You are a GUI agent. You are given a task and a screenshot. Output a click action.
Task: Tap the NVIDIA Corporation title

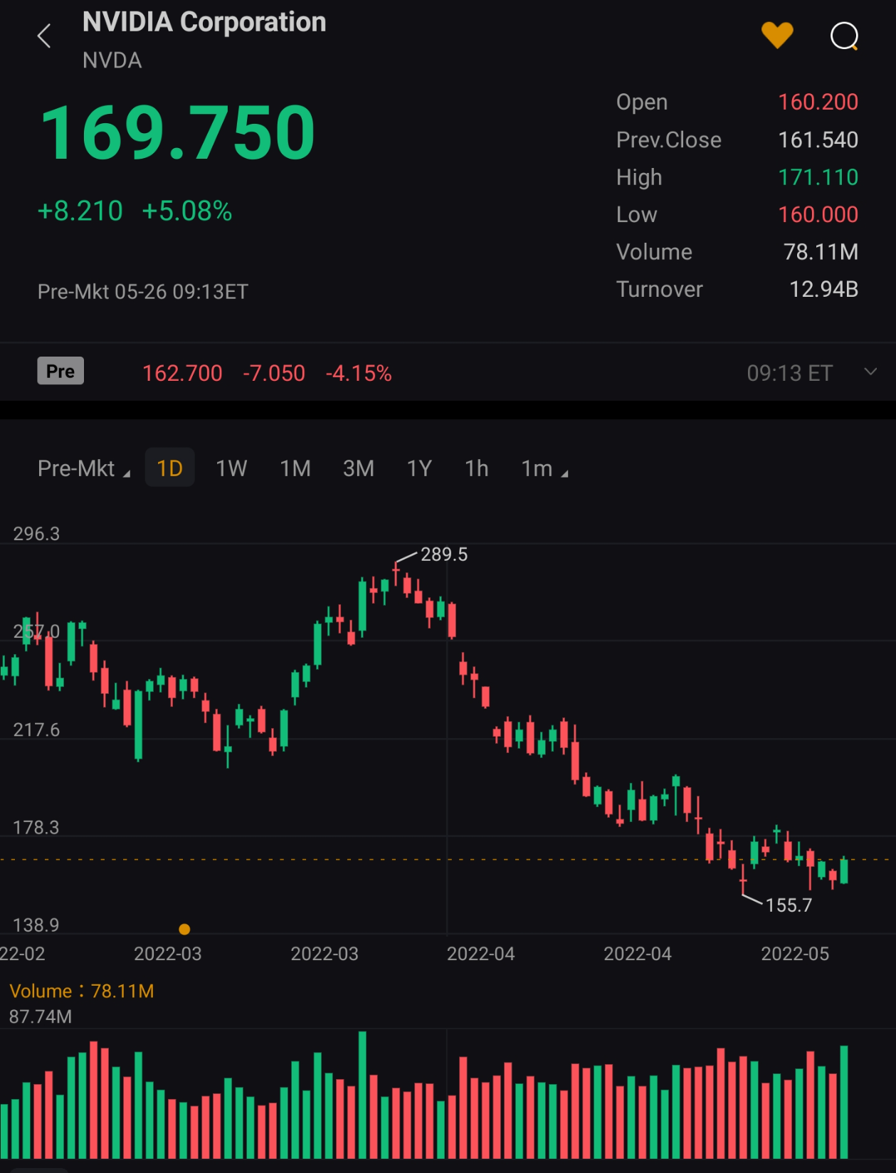click(204, 22)
